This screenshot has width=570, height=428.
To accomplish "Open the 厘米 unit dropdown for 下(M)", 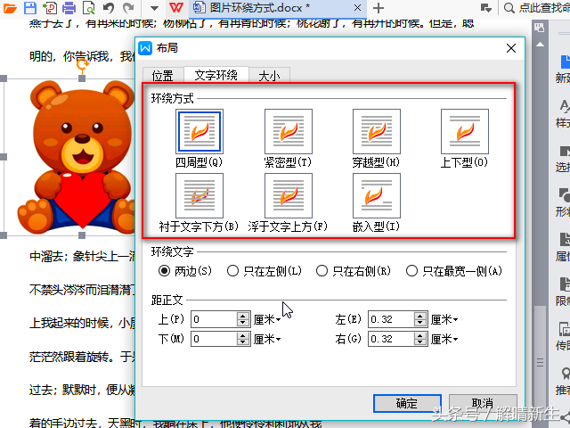I will tap(267, 339).
